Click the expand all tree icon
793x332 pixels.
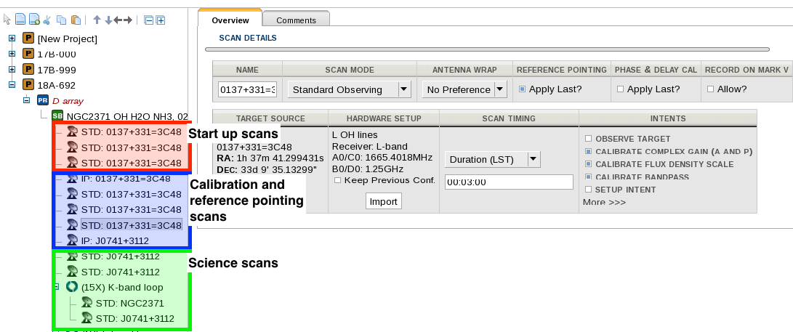[x=160, y=20]
